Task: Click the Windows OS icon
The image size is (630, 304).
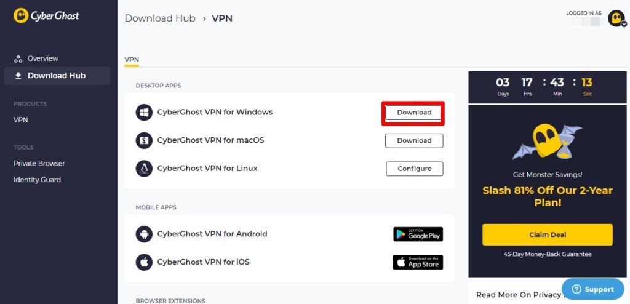Action: coord(144,112)
